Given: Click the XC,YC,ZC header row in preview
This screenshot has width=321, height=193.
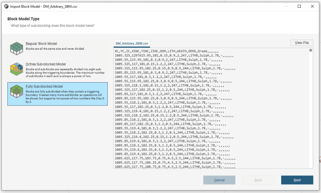Looking at the screenshot, I should 166,51.
